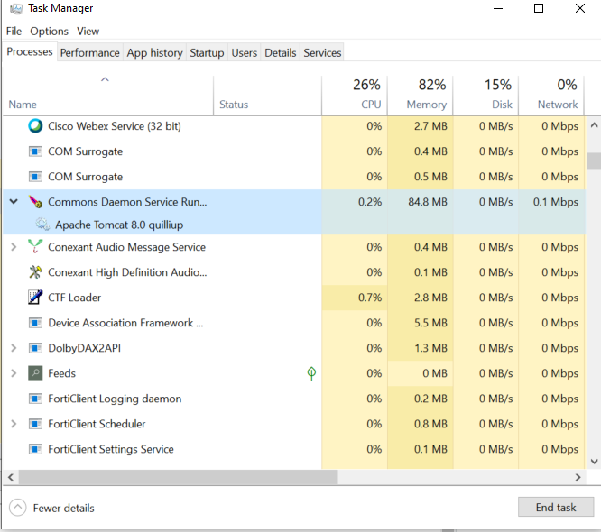Click the 0 MB memory value for Feeds
The image size is (601, 532).
coord(435,373)
